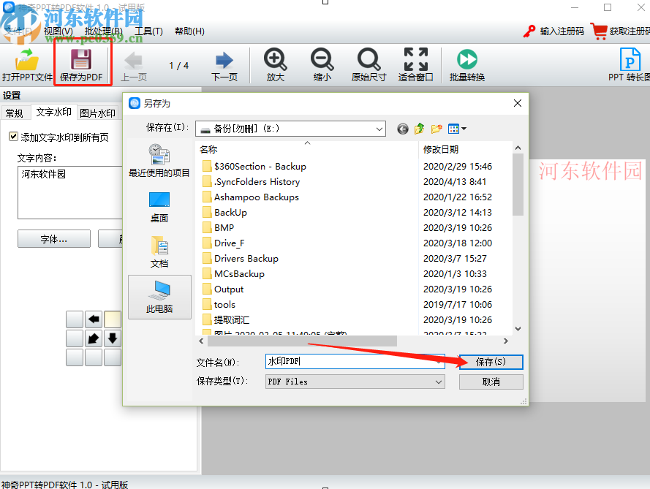This screenshot has width=650, height=489.
Task: Click the 字体... button
Action: (53, 238)
